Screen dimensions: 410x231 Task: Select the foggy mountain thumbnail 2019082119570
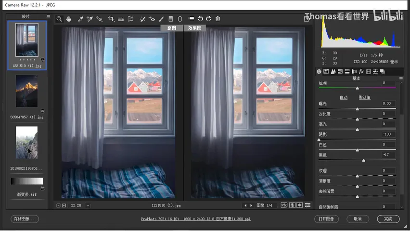(x=26, y=142)
